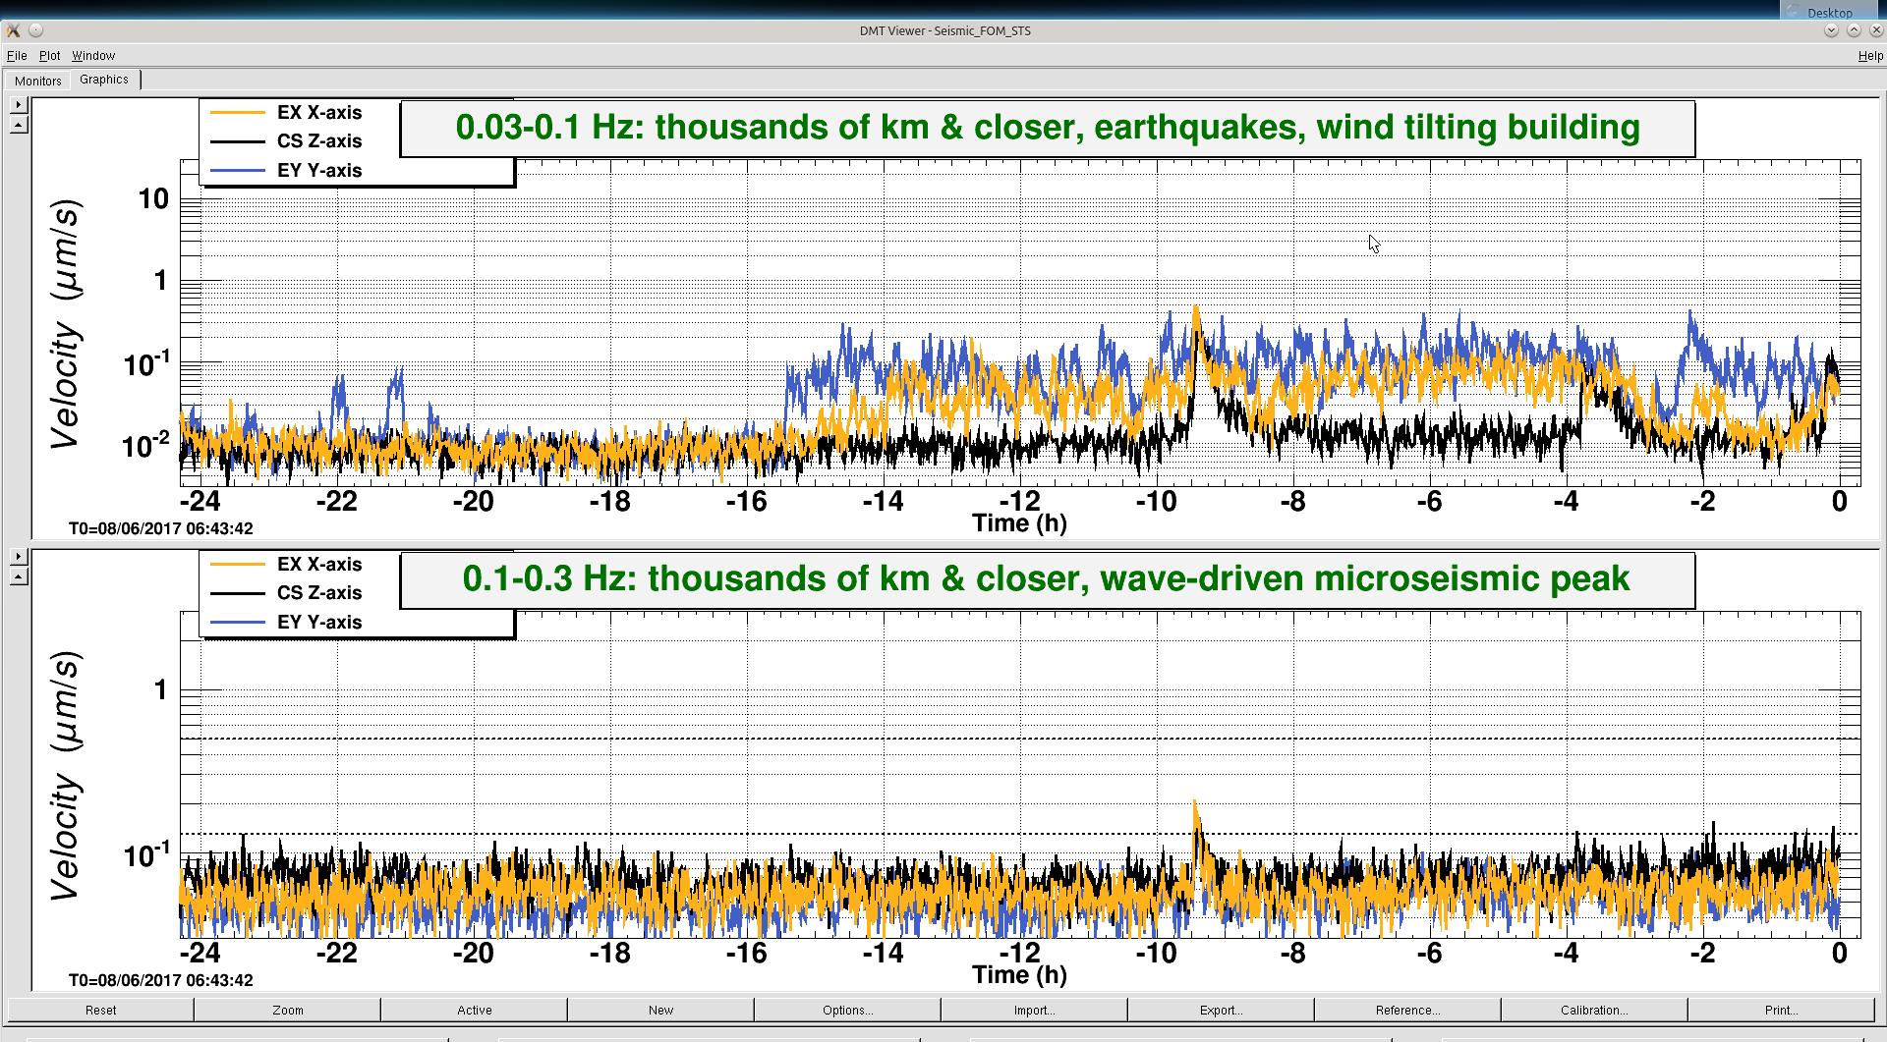The height and width of the screenshot is (1042, 1887).
Task: Click the green 0.1-0.3 Hz title of bottom plot
Action: [1046, 579]
